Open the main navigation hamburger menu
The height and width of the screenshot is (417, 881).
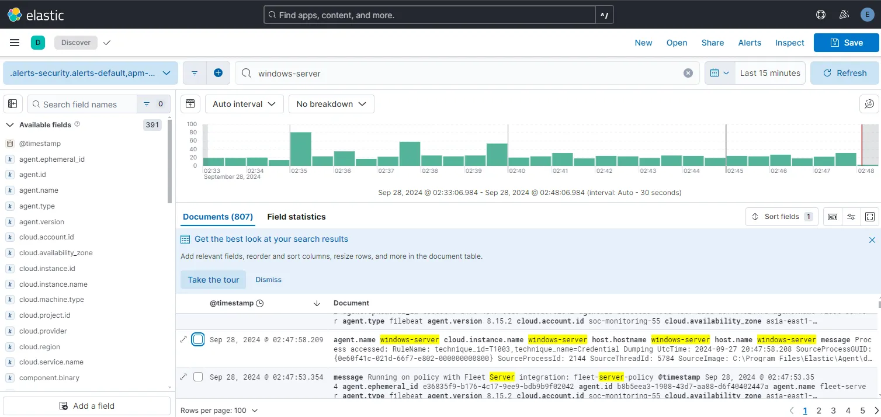coord(15,42)
